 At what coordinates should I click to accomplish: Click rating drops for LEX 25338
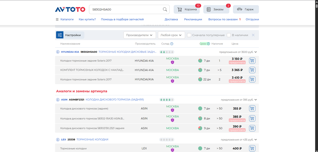pyautogui.click(x=167, y=140)
